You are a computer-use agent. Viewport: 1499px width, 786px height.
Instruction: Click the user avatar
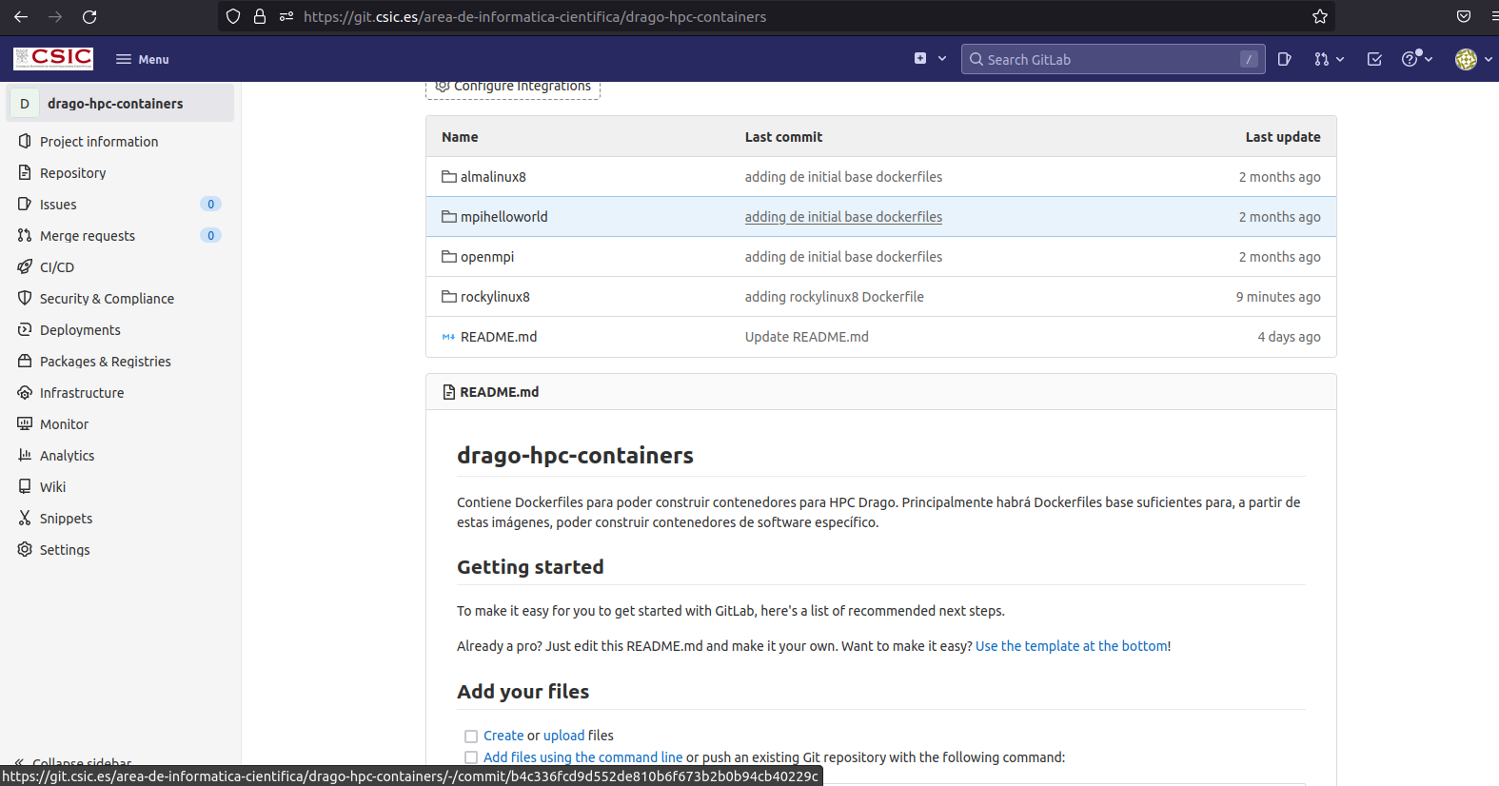[1466, 59]
